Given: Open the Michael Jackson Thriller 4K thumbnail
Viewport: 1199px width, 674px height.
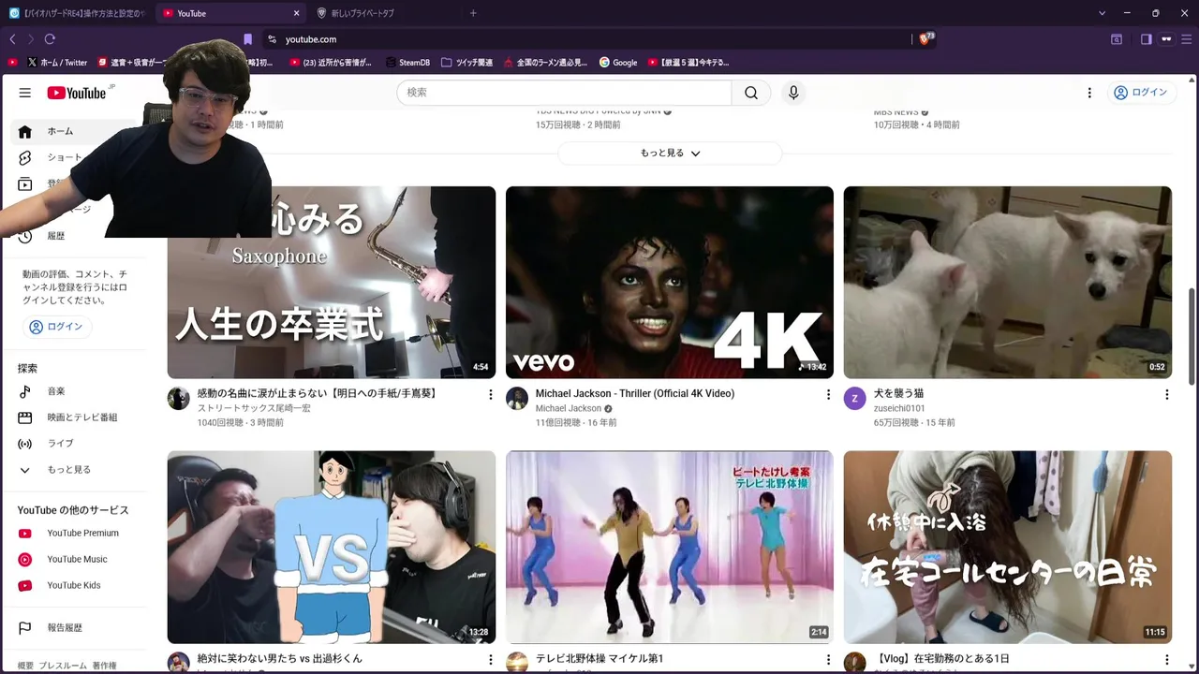Looking at the screenshot, I should point(670,283).
